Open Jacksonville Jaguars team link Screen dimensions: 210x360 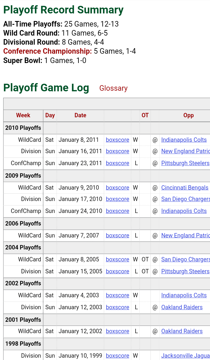click(x=185, y=356)
